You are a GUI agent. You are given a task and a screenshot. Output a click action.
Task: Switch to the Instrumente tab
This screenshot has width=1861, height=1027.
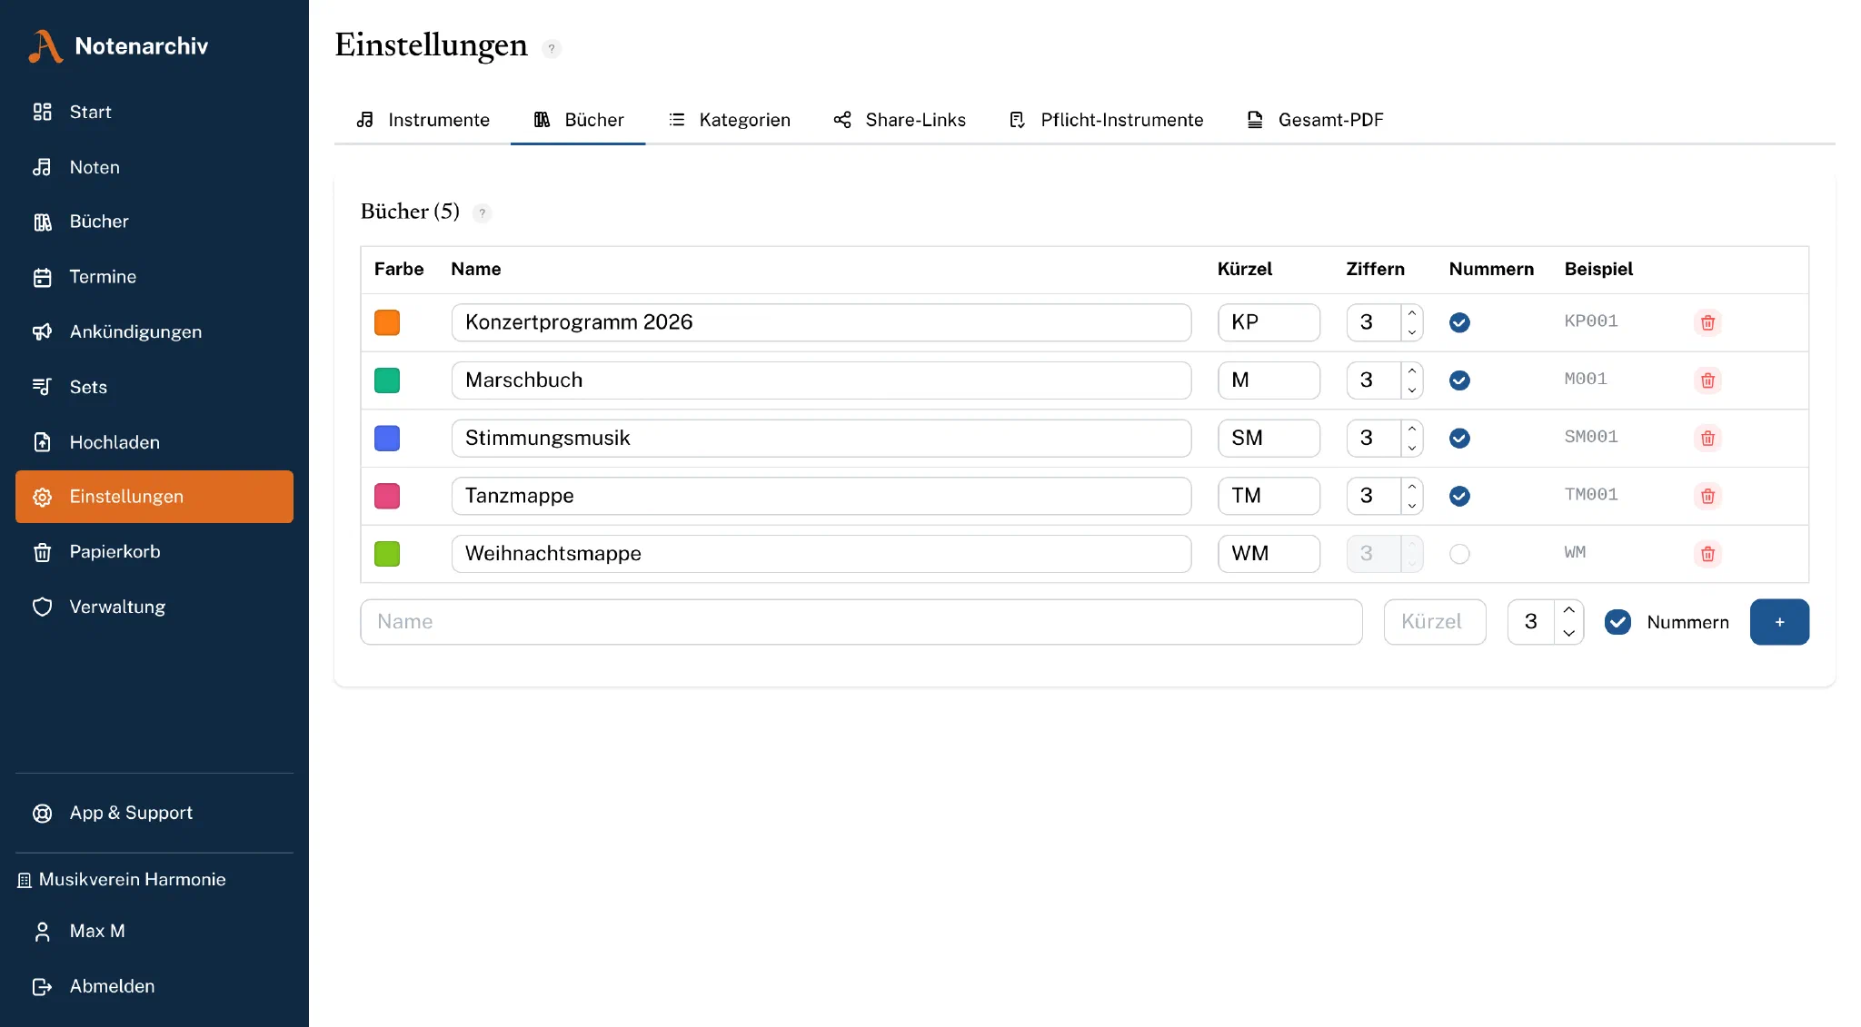pyautogui.click(x=423, y=120)
